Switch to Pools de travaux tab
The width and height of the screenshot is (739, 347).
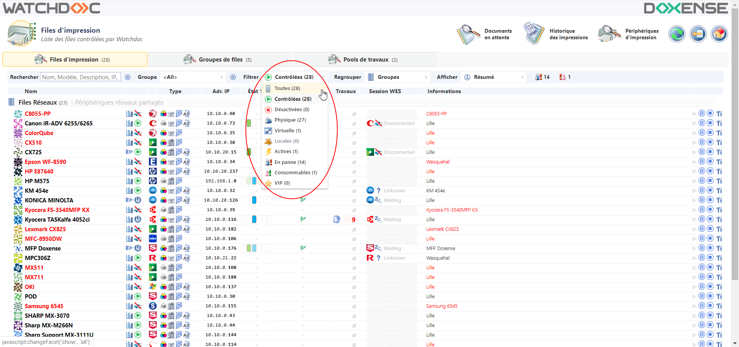tap(365, 59)
